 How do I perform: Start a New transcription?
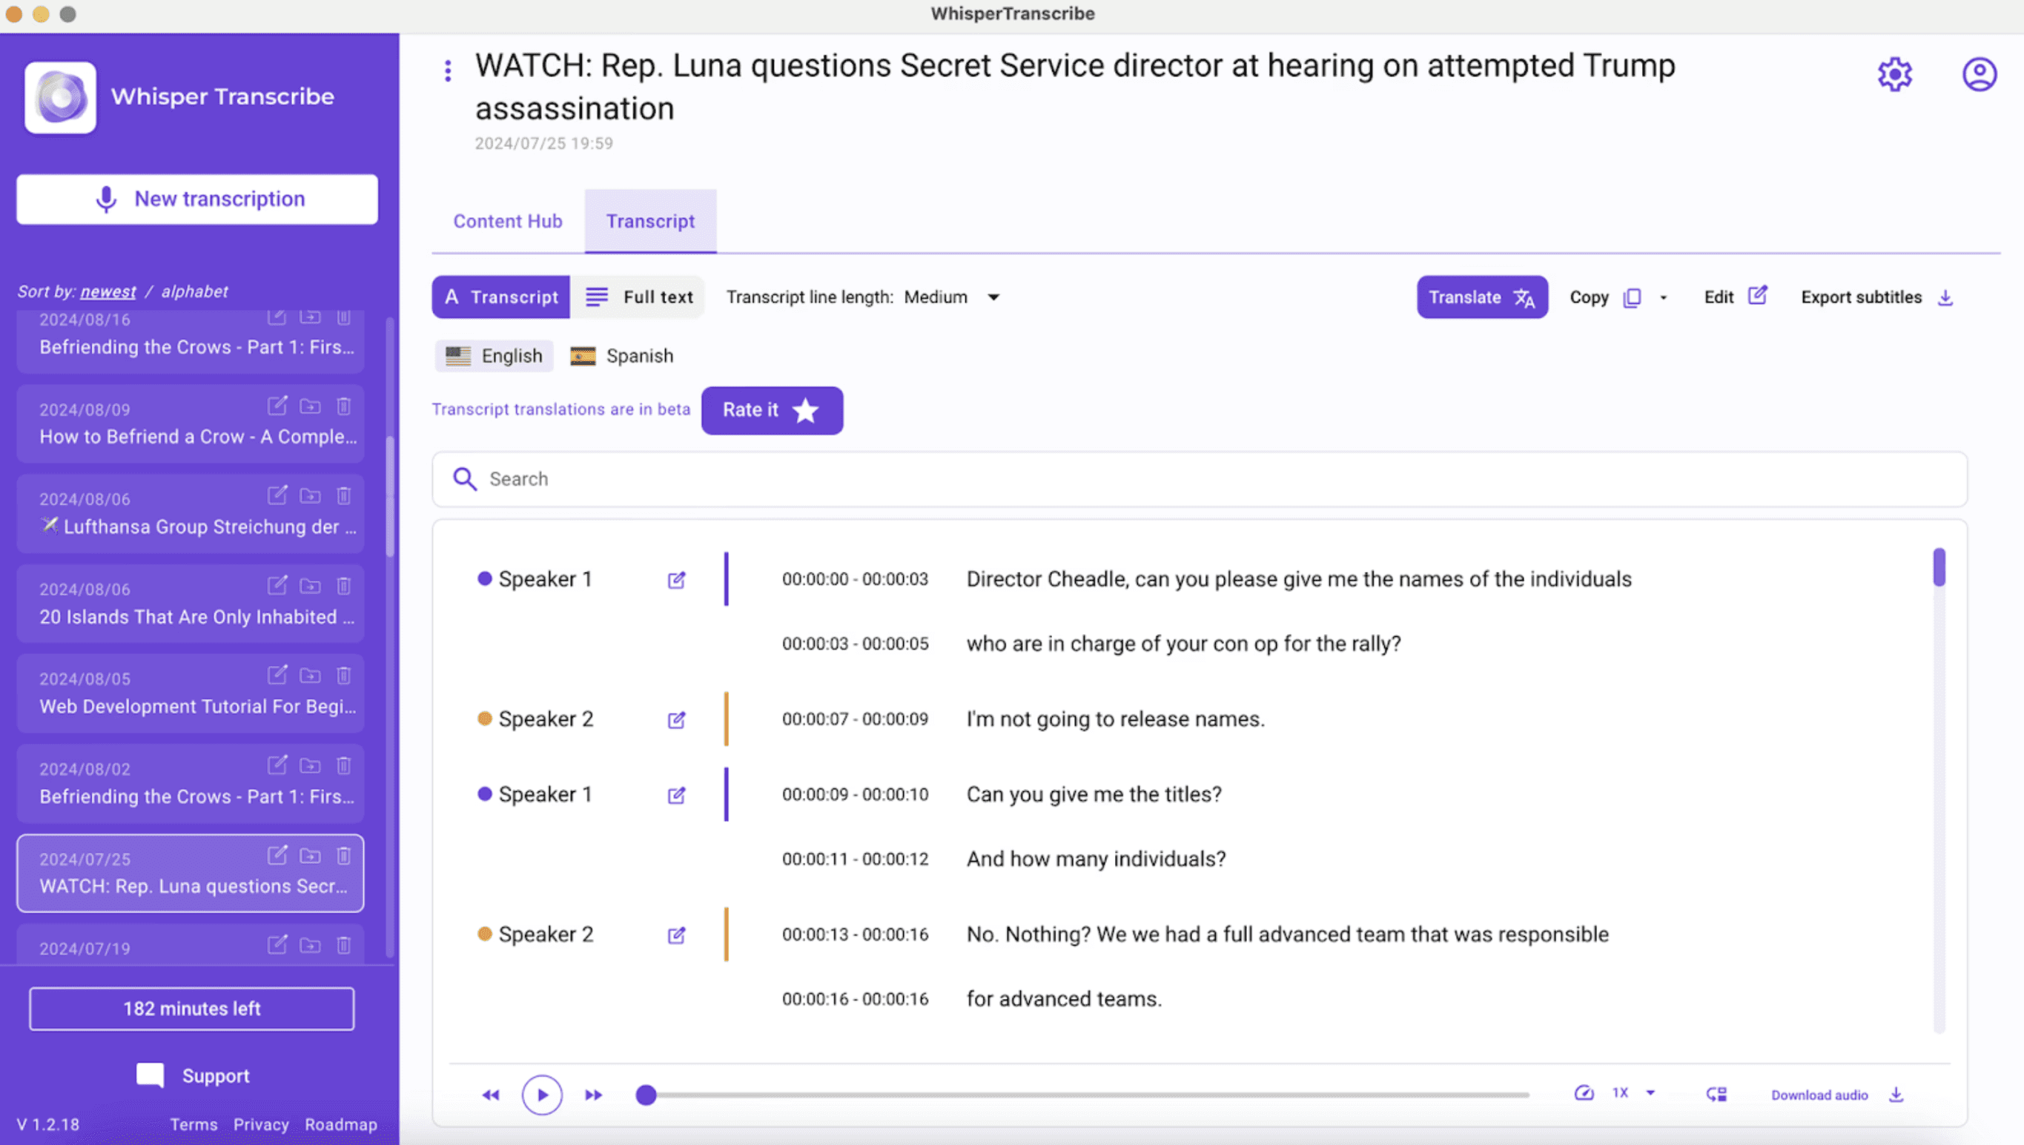(x=196, y=199)
